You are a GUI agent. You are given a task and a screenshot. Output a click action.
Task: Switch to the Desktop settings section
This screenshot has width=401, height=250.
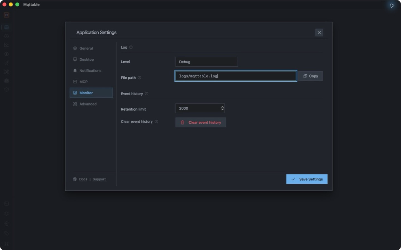point(91,59)
